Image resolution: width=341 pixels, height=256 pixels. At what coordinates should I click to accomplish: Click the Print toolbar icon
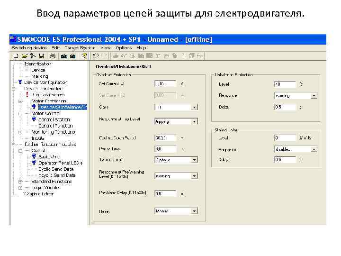click(53, 56)
